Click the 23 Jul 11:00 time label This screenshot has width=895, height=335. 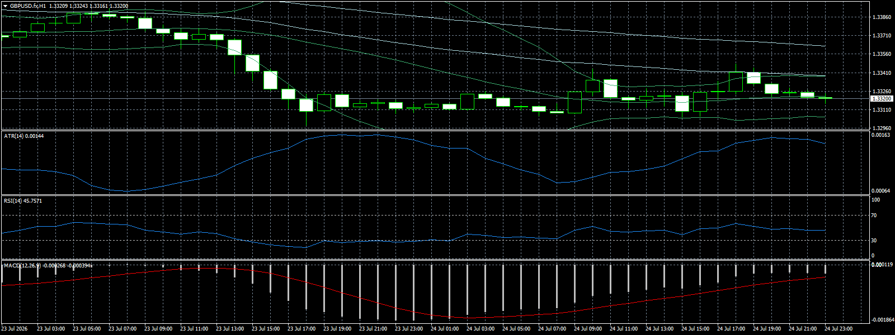194,329
